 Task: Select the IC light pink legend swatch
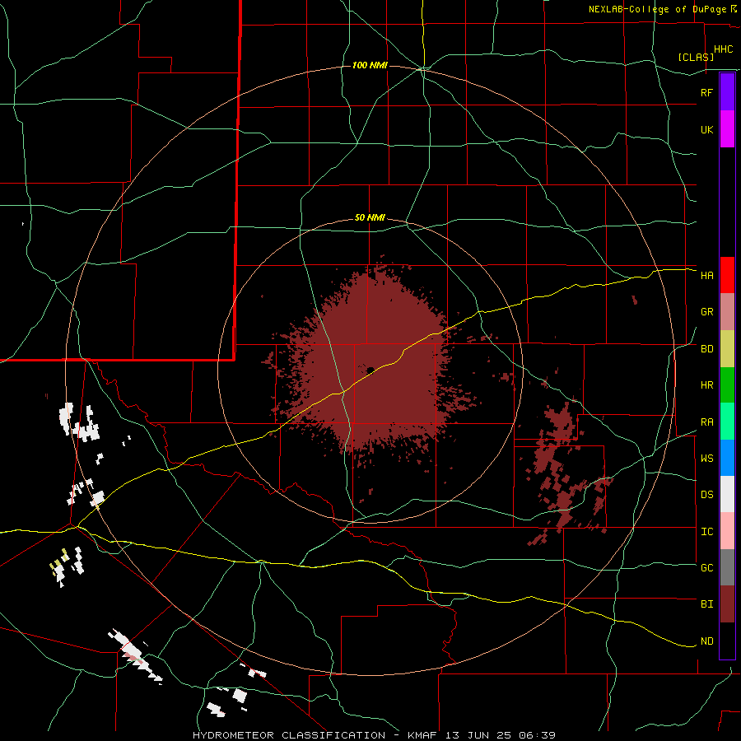tap(727, 531)
